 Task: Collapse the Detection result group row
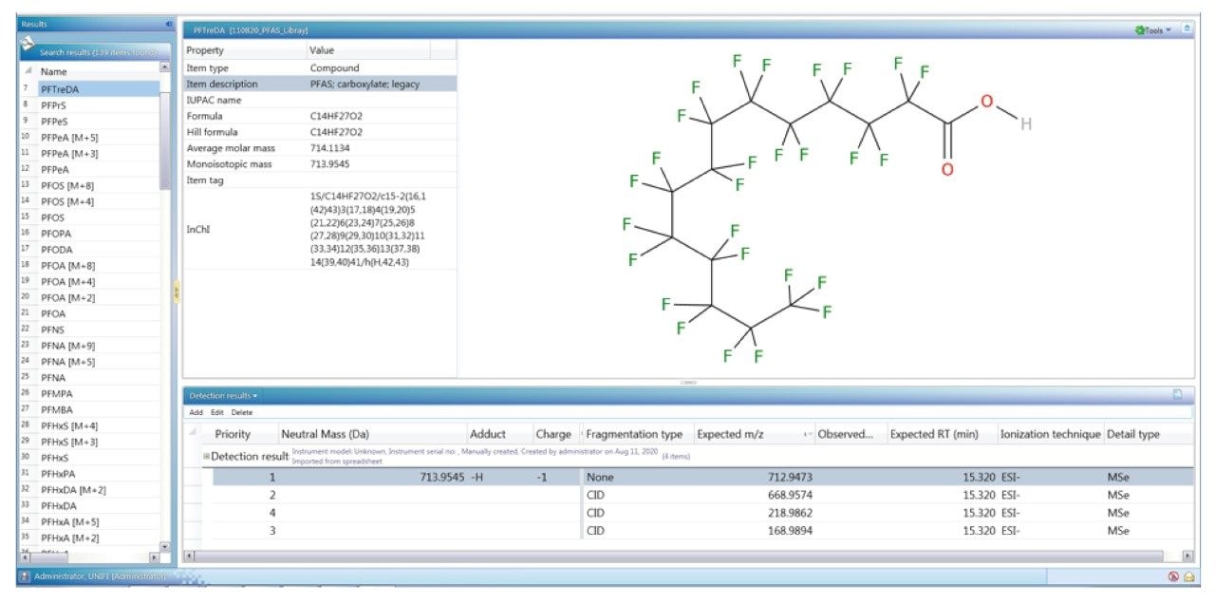click(205, 457)
